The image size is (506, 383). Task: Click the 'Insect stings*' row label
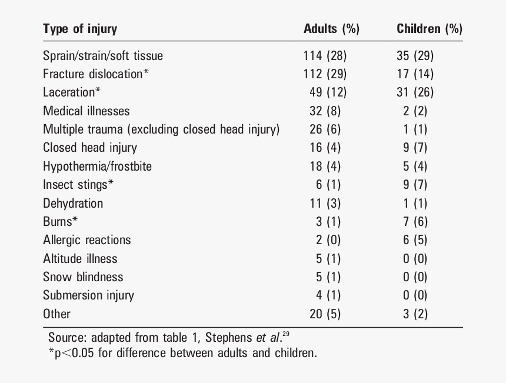click(x=78, y=185)
